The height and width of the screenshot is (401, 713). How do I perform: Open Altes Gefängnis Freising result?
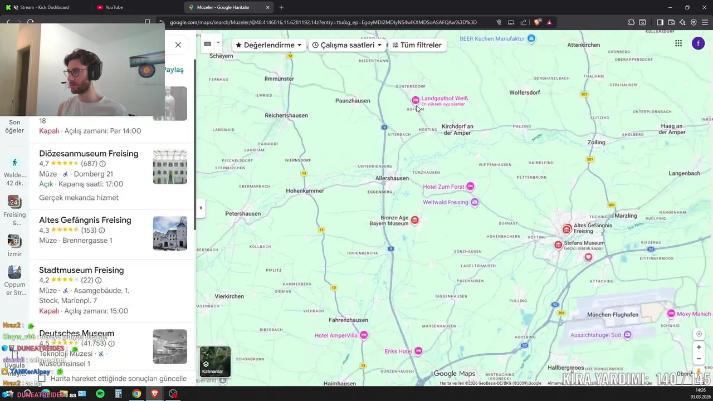(85, 220)
